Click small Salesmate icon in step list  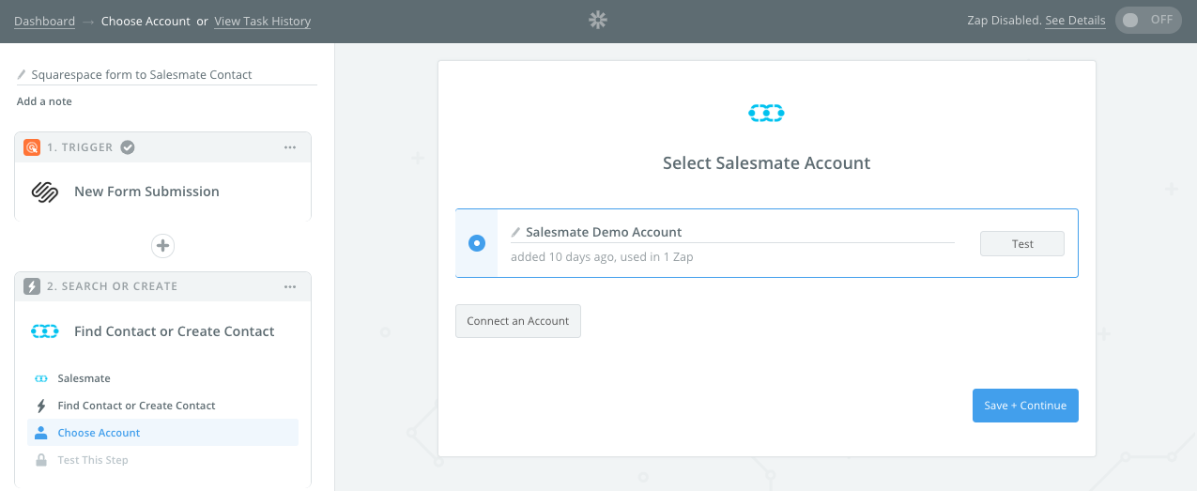40,378
